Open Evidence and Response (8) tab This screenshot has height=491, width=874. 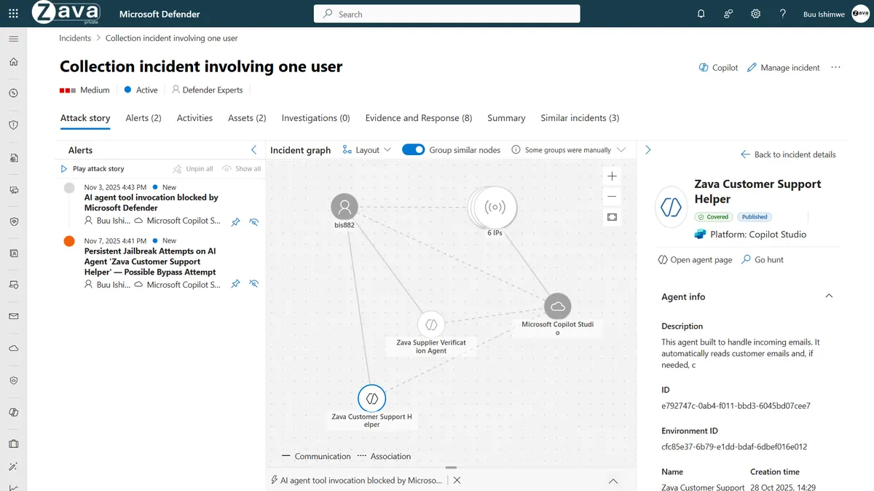(x=419, y=118)
